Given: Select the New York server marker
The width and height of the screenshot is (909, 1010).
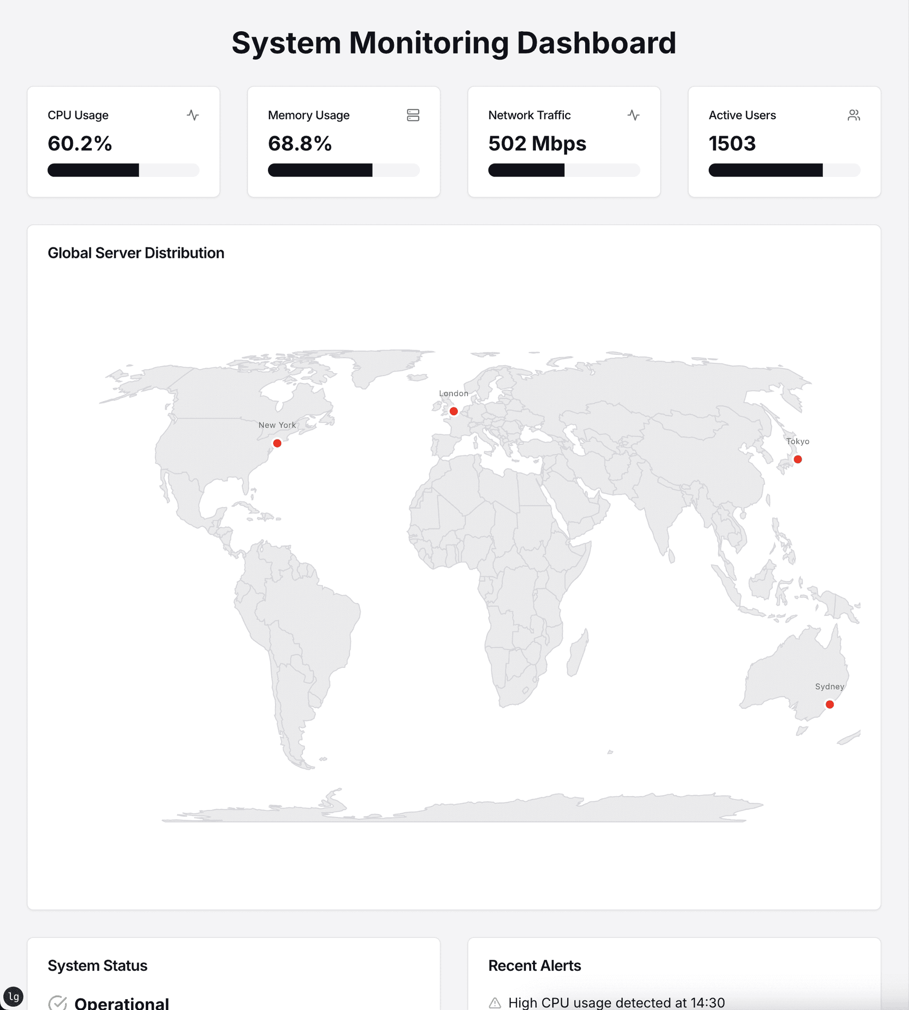Looking at the screenshot, I should click(277, 443).
